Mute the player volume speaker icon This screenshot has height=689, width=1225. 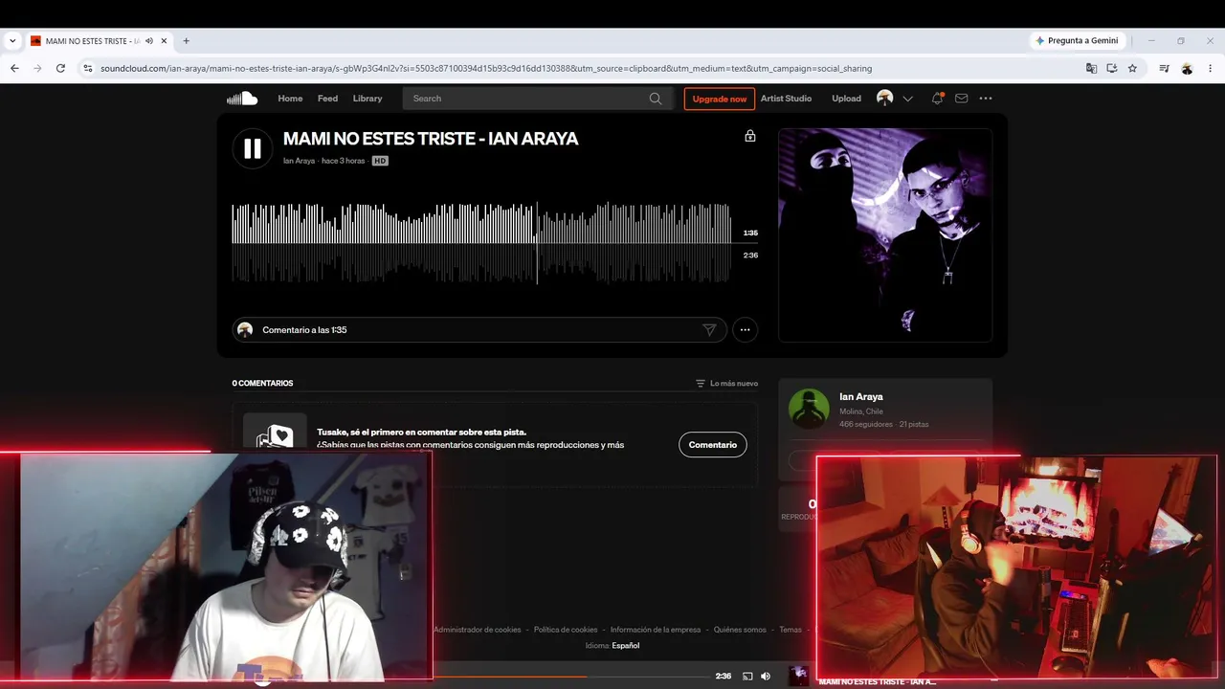pyautogui.click(x=766, y=677)
